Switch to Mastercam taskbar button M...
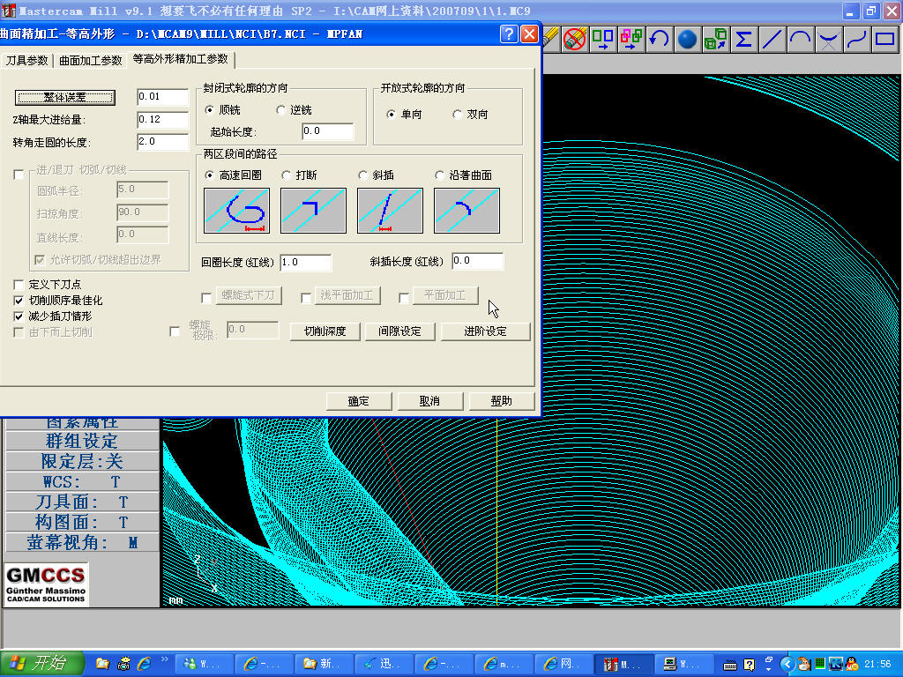The height and width of the screenshot is (677, 903). (624, 665)
